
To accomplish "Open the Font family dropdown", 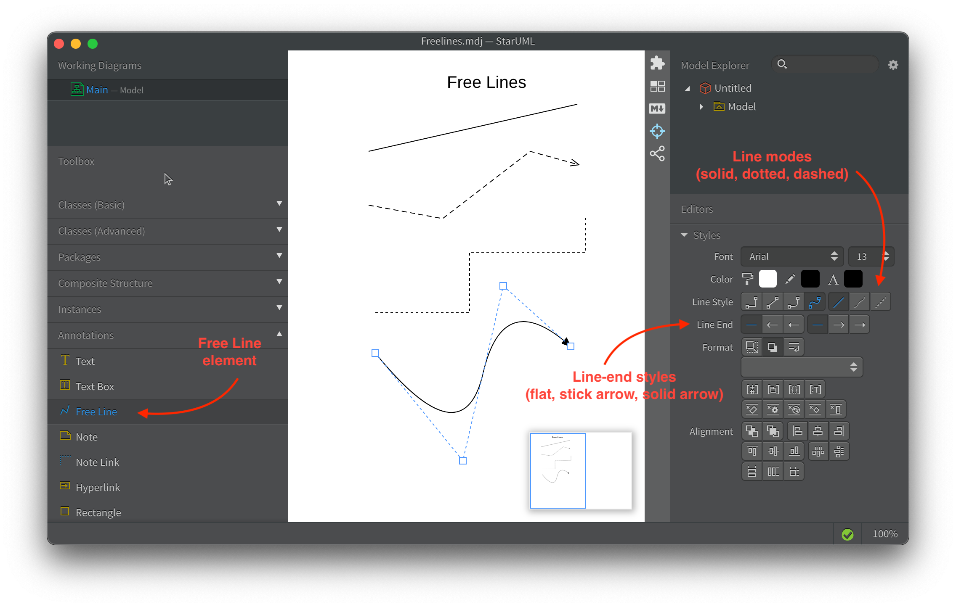I will click(792, 256).
